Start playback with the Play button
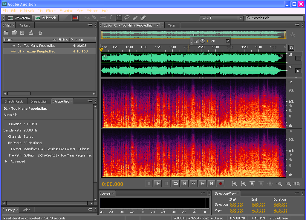 pos(158,183)
